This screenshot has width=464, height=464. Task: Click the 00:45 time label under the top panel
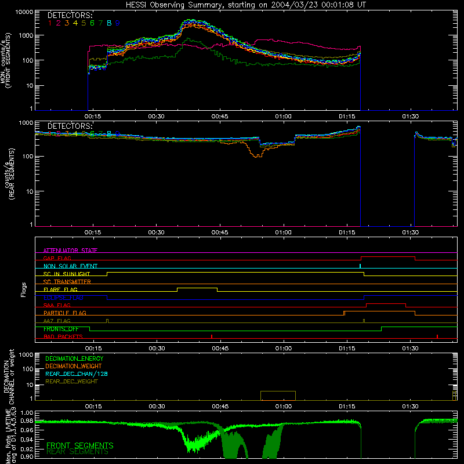tap(220, 117)
